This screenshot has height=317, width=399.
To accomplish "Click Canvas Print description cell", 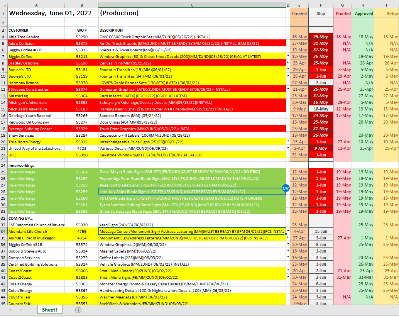I will click(x=192, y=63).
